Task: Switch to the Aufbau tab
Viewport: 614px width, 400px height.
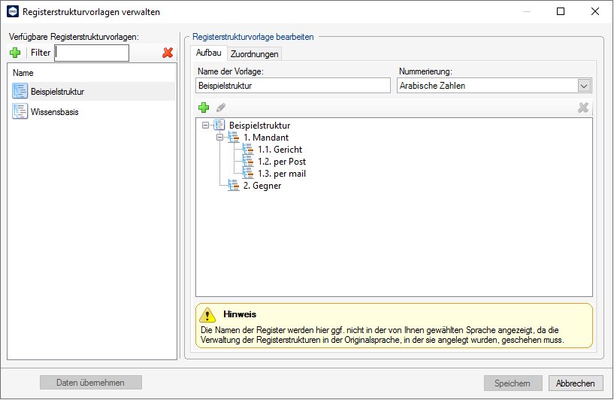Action: coord(208,53)
